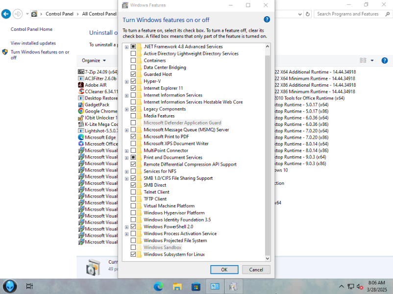
Task: Click Turn Windows features on or off link
Action: click(40, 55)
